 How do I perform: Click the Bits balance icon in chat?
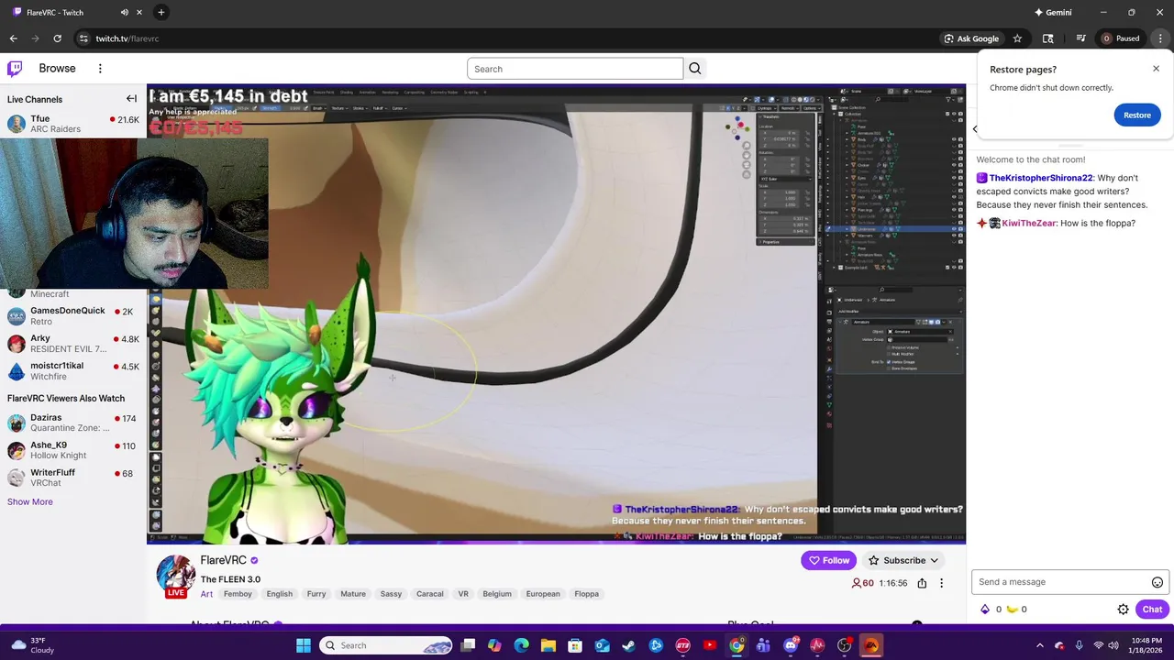(985, 610)
